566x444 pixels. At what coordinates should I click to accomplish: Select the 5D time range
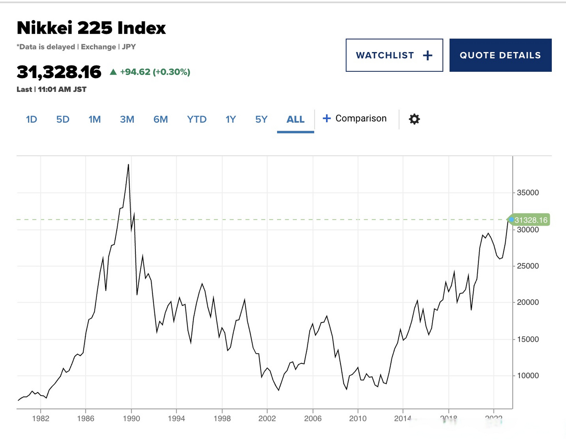pyautogui.click(x=63, y=119)
